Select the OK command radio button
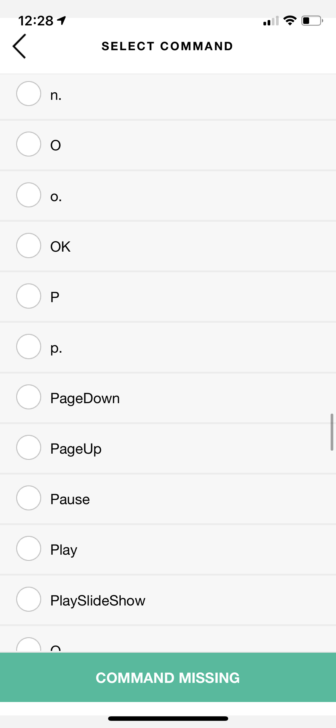 29,245
